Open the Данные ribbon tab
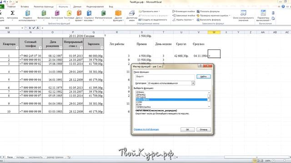291x163 pixels. [x=77, y=7]
